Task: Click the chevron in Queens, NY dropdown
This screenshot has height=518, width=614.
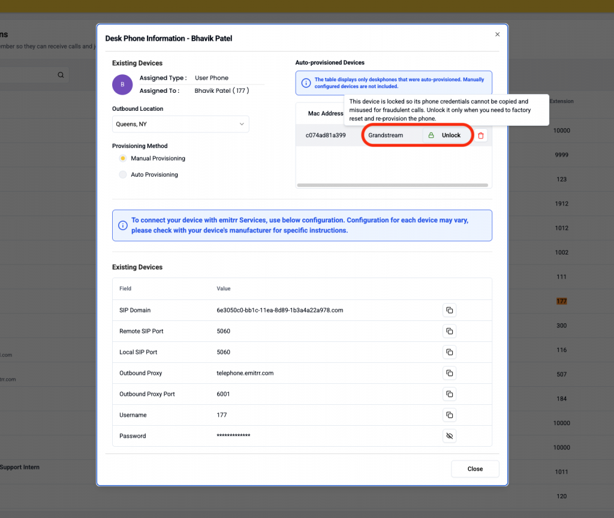Action: pos(242,125)
